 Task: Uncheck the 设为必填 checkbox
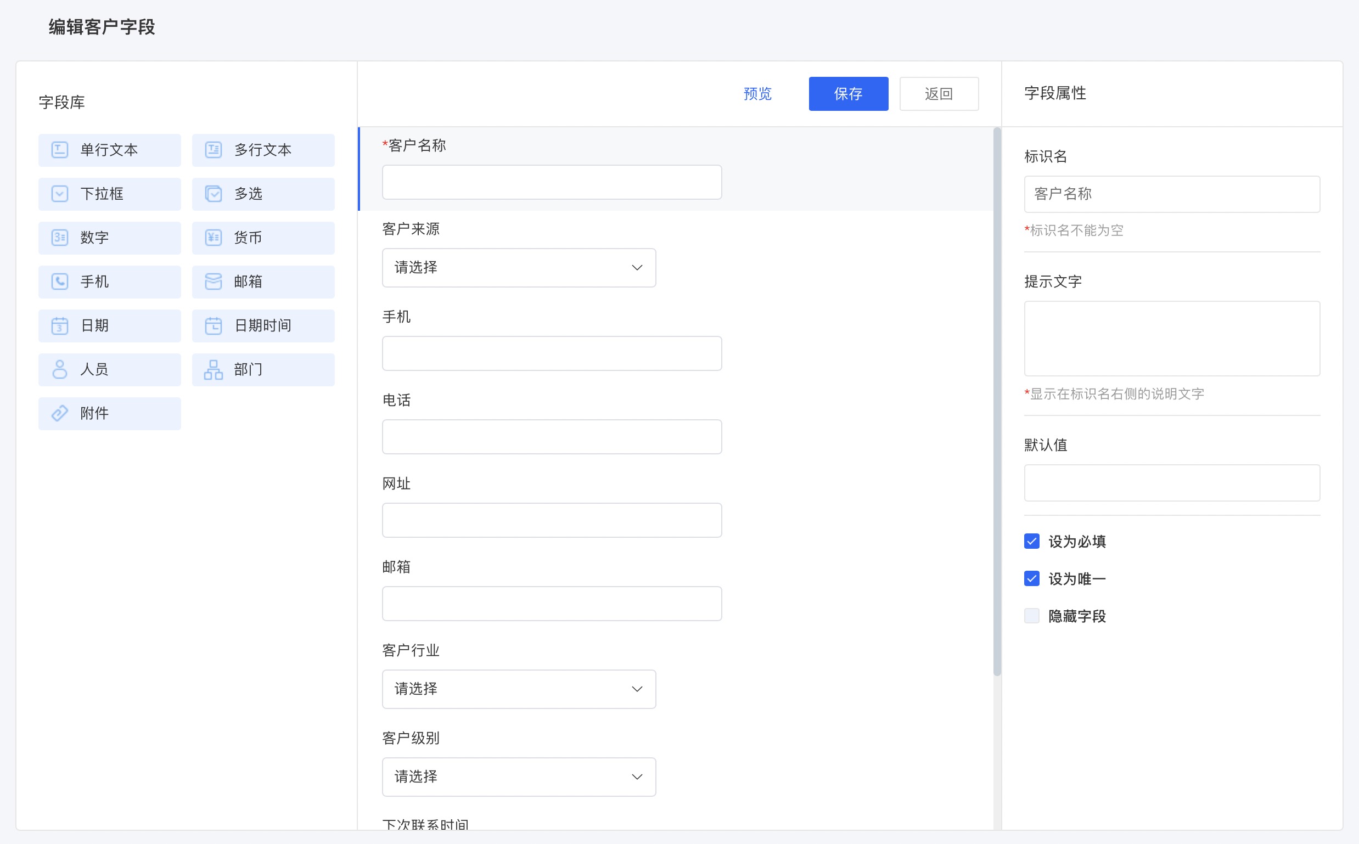[1031, 541]
